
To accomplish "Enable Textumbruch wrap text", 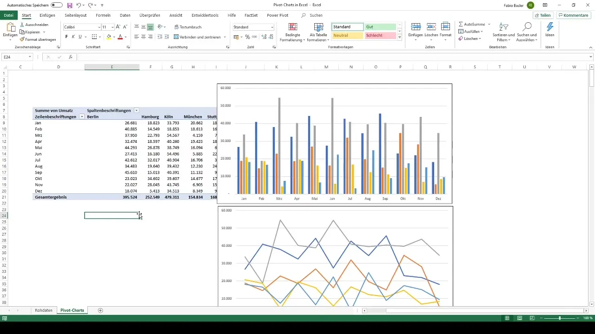I will pyautogui.click(x=188, y=27).
